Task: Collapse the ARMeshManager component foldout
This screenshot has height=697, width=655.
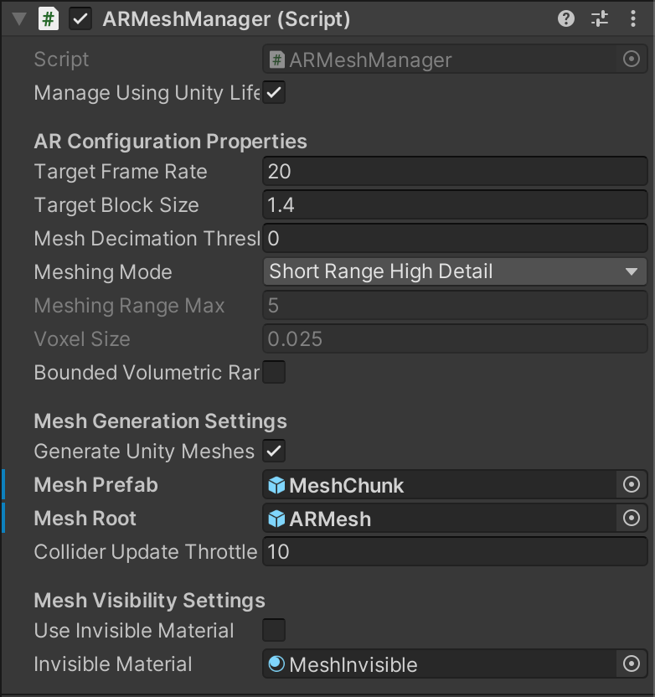Action: coord(18,18)
